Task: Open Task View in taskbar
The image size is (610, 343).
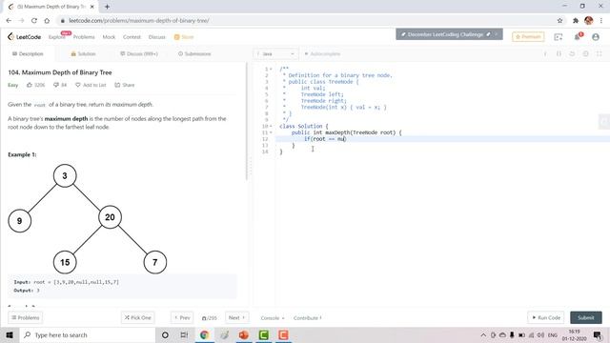Action: [x=184, y=334]
